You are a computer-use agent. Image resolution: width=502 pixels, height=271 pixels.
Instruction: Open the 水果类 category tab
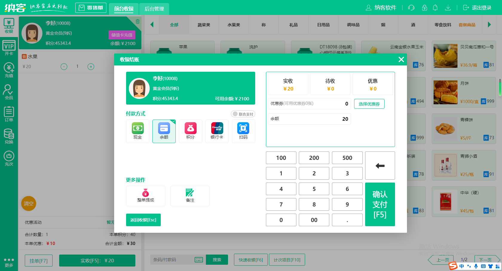(x=234, y=25)
